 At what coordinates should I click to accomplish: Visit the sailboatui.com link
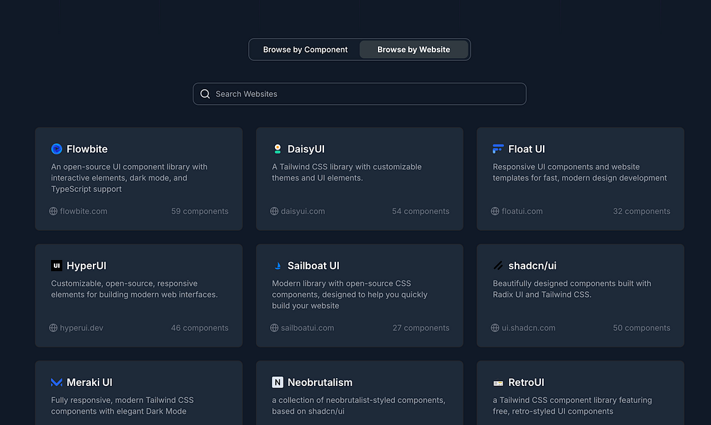(x=308, y=327)
